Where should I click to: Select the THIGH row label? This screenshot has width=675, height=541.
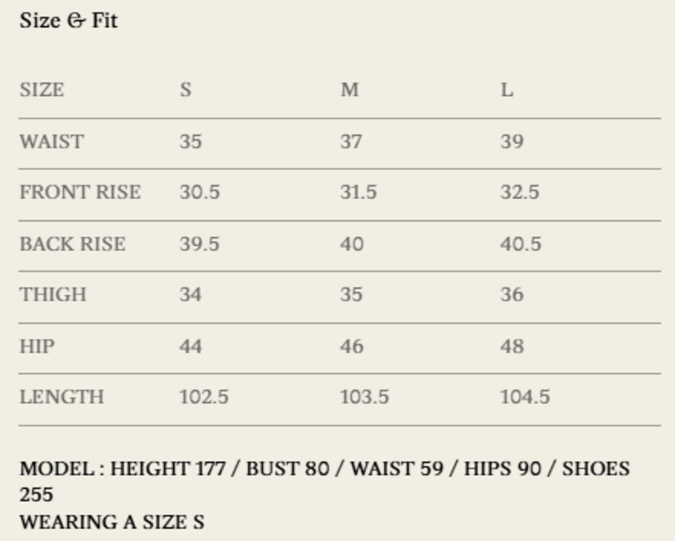pyautogui.click(x=52, y=294)
